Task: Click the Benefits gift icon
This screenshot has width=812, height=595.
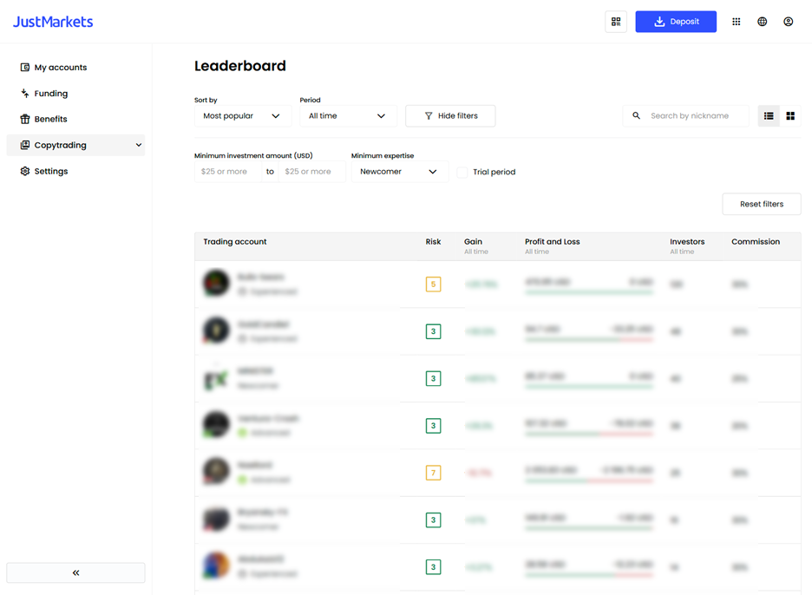Action: coord(25,119)
